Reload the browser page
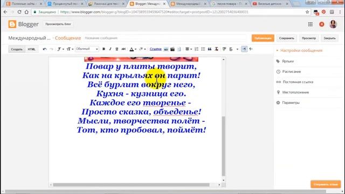 click(19, 12)
